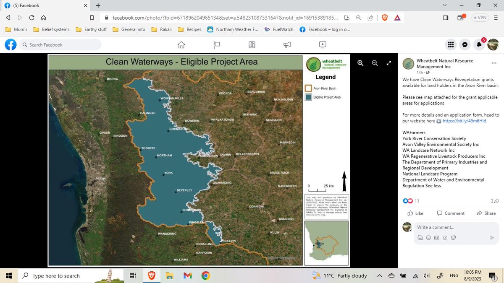This screenshot has width=504, height=283.
Task: Open Gmail from the taskbar
Action: point(187,275)
